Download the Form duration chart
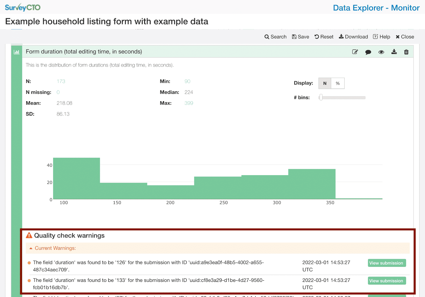The width and height of the screenshot is (425, 297). 394,52
